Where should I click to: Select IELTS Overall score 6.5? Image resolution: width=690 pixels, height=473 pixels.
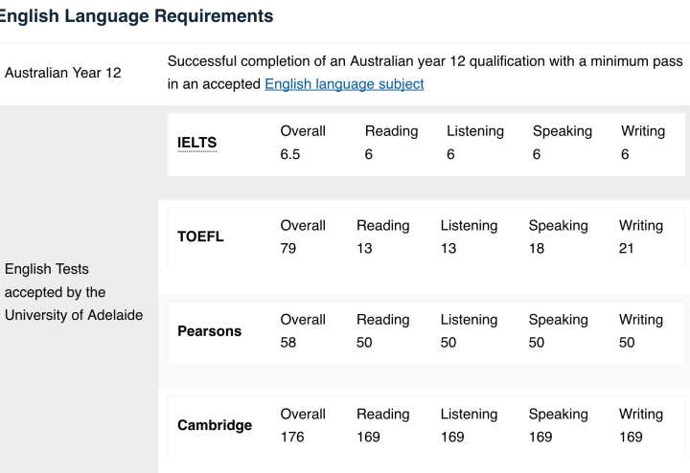[290, 154]
